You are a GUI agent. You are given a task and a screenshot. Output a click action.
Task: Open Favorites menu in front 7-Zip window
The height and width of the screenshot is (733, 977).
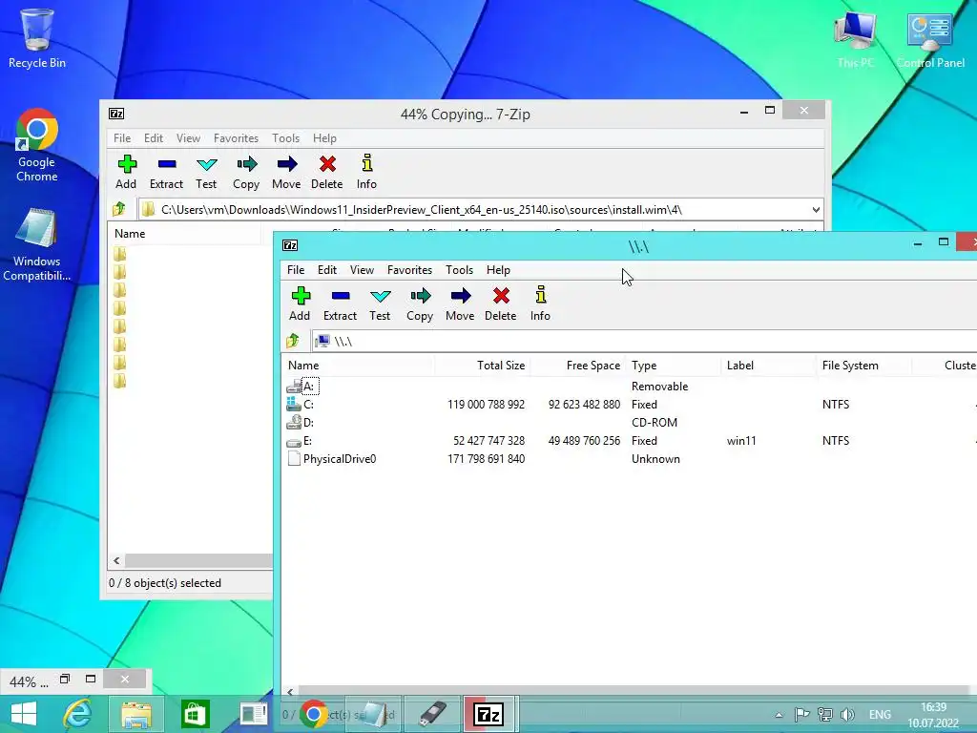pos(409,270)
